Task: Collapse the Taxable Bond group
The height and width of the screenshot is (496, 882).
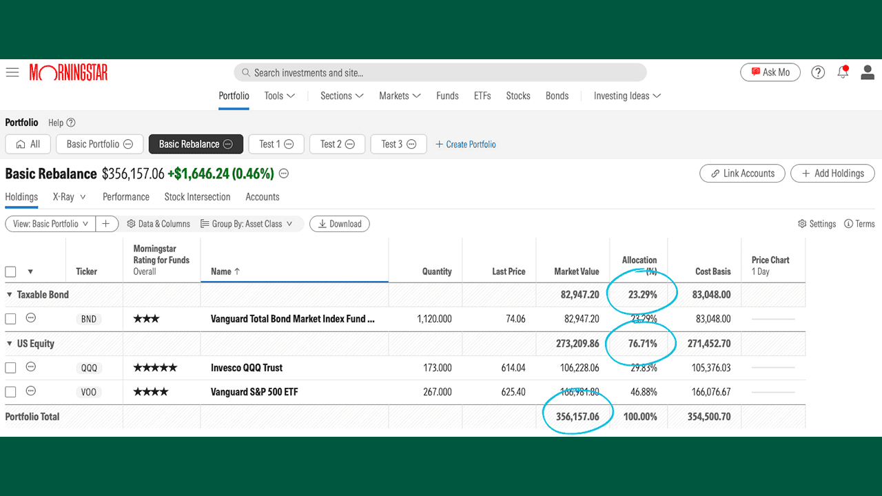Action: click(x=8, y=294)
